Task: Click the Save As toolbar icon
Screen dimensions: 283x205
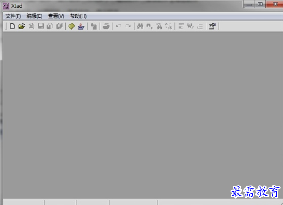Action: coord(50,26)
